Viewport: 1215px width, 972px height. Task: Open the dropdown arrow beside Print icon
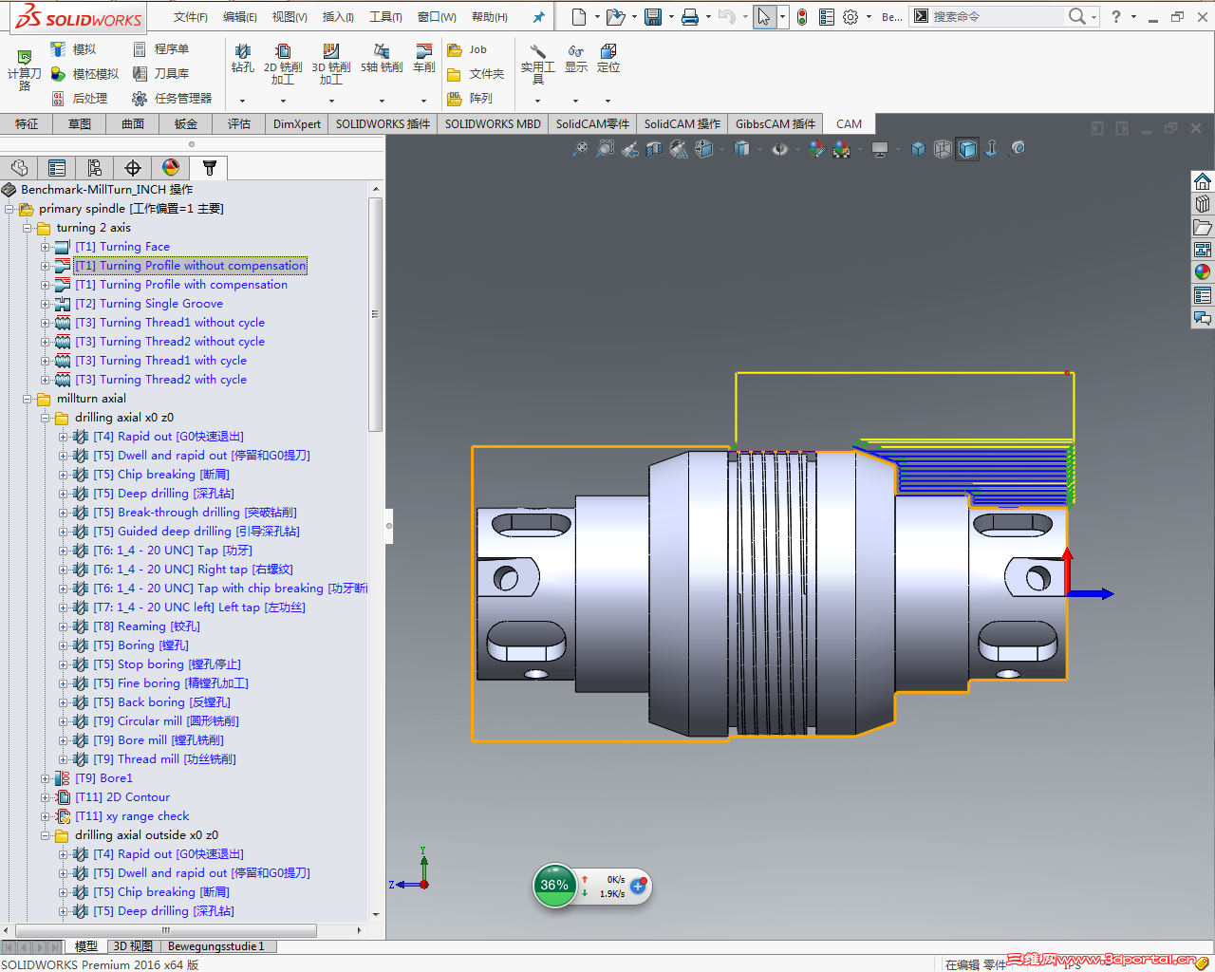point(708,17)
